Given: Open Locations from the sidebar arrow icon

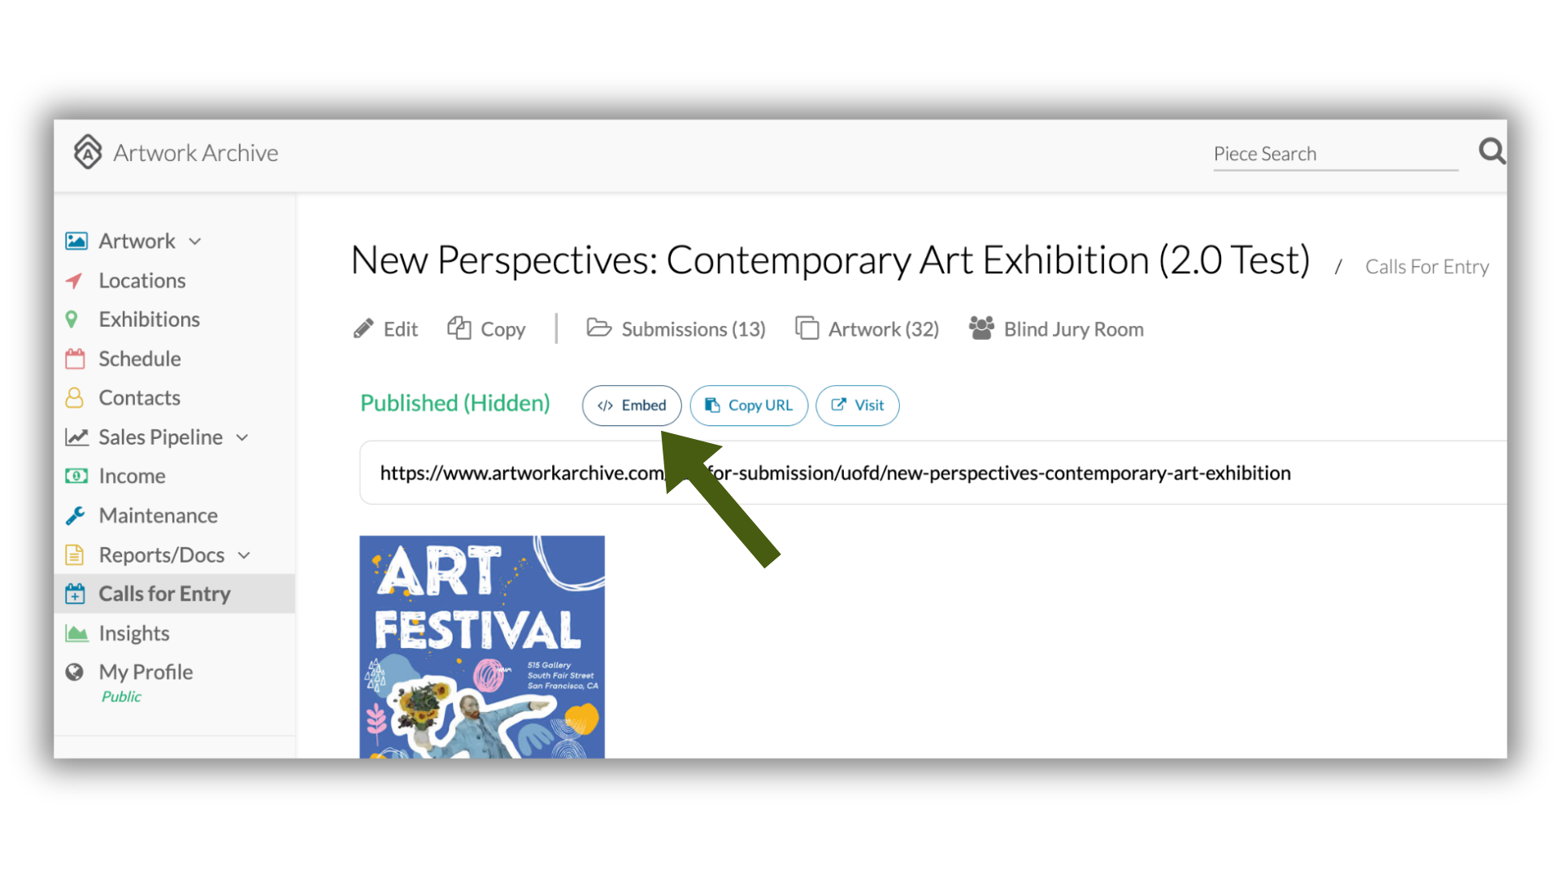Looking at the screenshot, I should click(x=74, y=280).
